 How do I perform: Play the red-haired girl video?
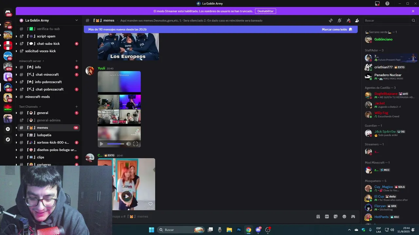(127, 196)
